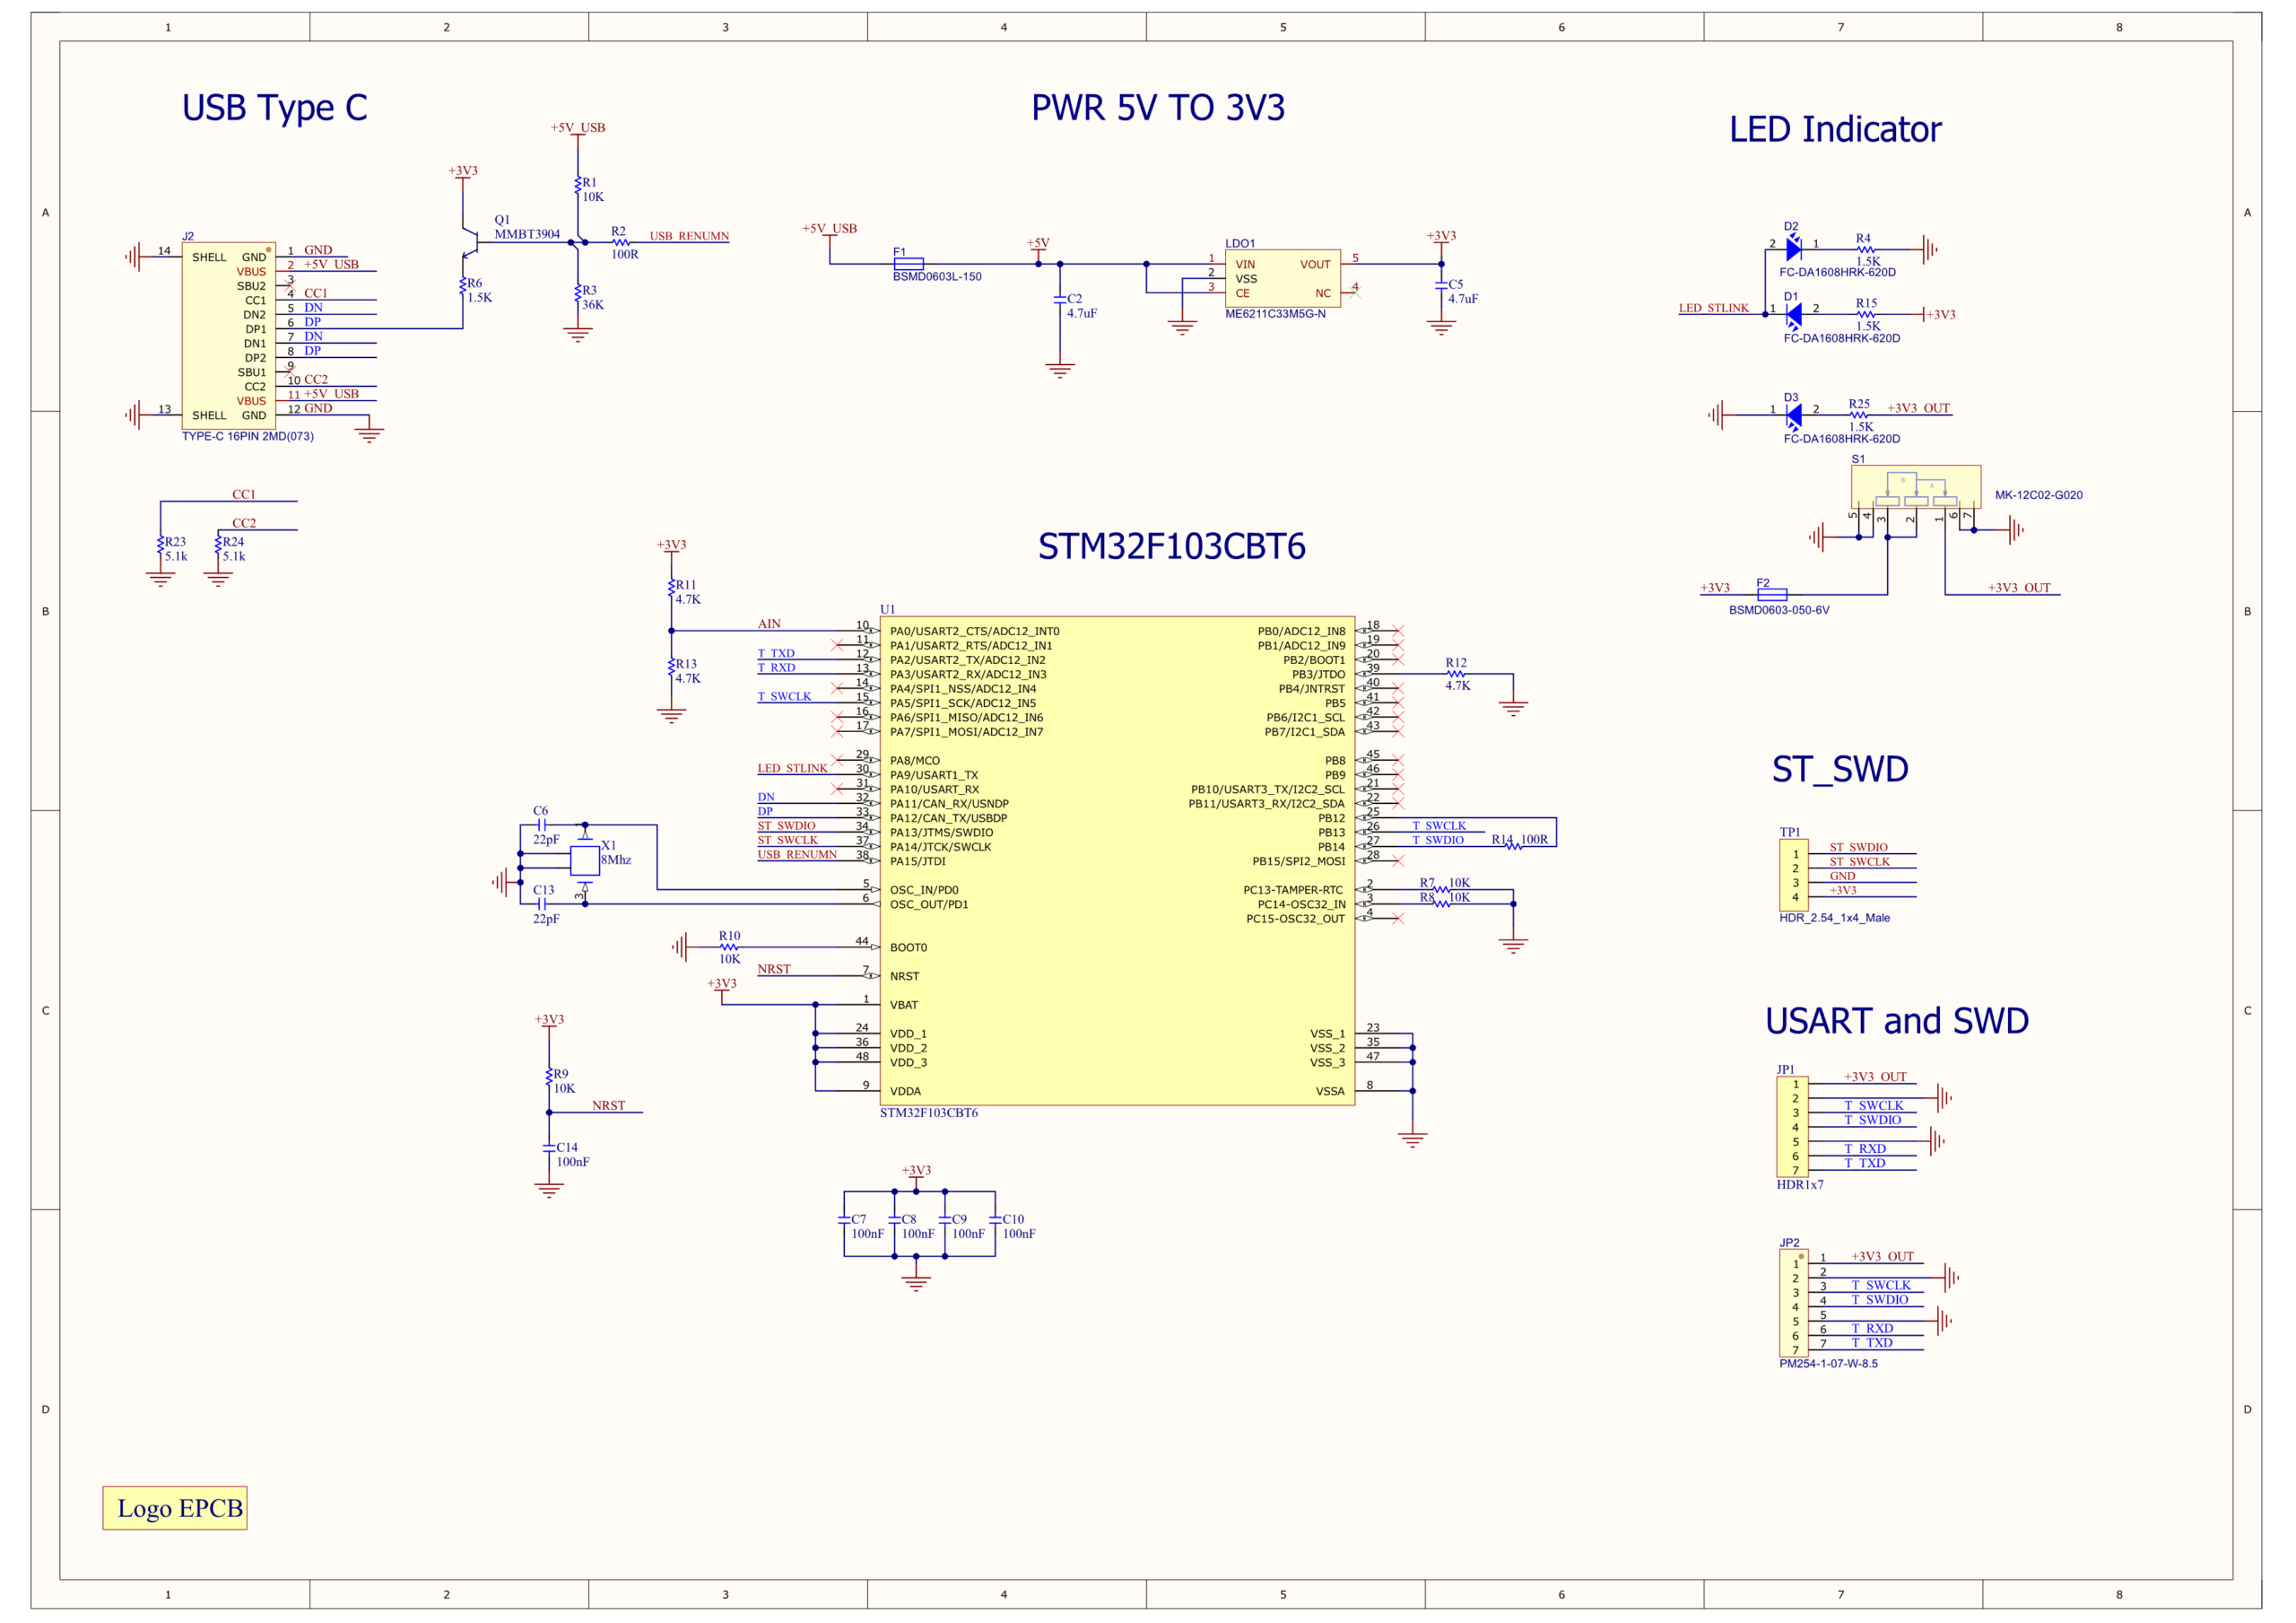2296x1623 pixels.
Task: Select the +3V3_OUT net label at JP1
Action: [x=1875, y=1077]
